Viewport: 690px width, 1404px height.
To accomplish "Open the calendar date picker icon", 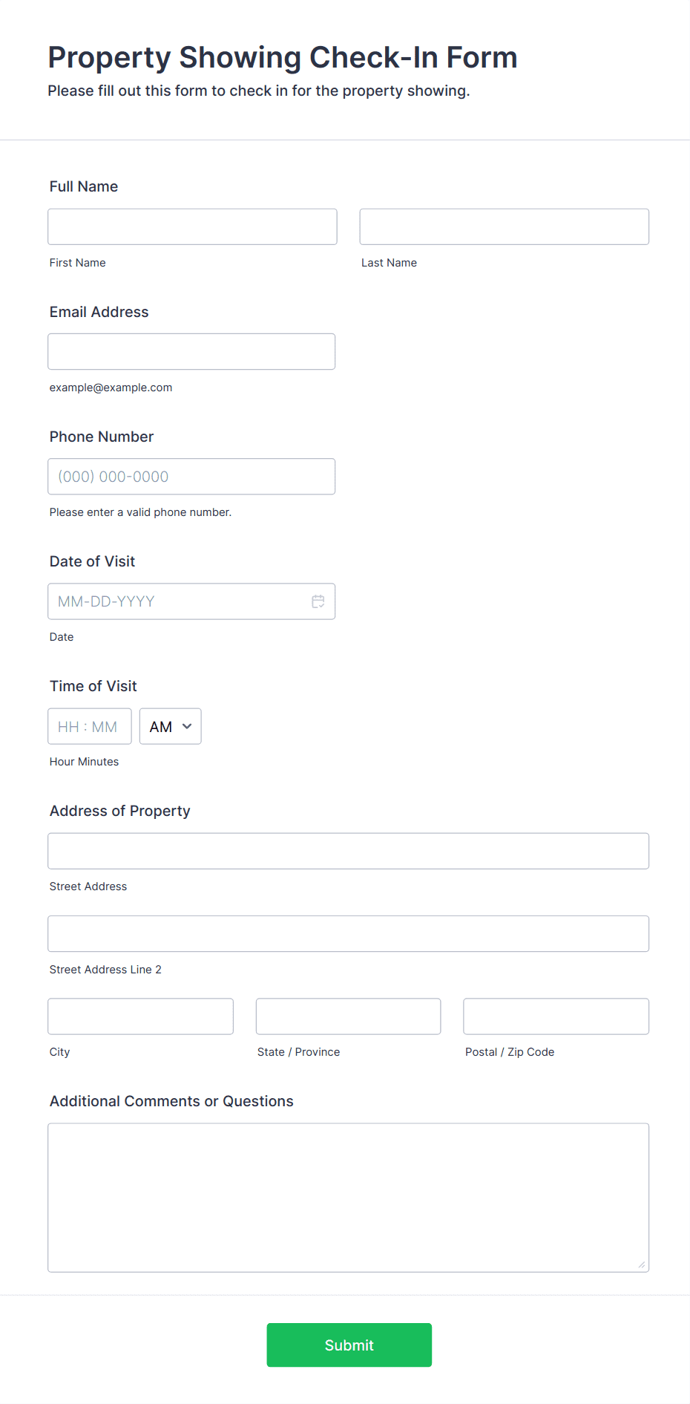I will coord(318,601).
